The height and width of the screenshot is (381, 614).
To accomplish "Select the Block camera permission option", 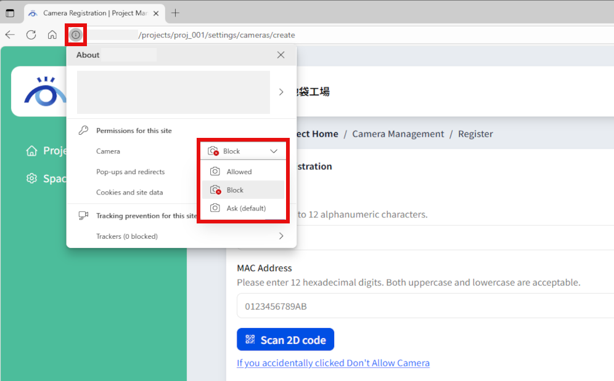I will [x=243, y=190].
